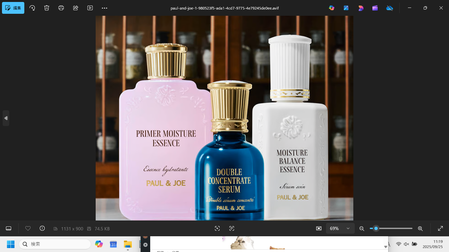The height and width of the screenshot is (252, 449).
Task: Start slideshow with the play icon
Action: pyautogui.click(x=90, y=8)
